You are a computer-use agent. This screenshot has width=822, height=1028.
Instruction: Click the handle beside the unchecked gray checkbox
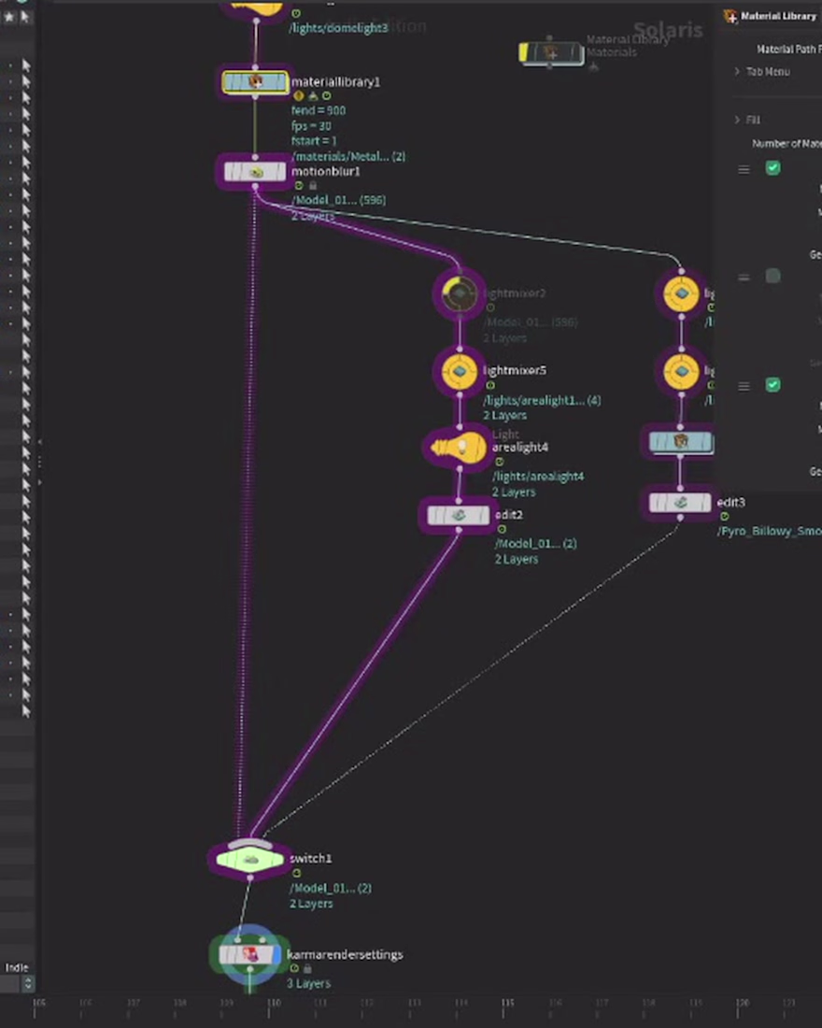point(744,278)
